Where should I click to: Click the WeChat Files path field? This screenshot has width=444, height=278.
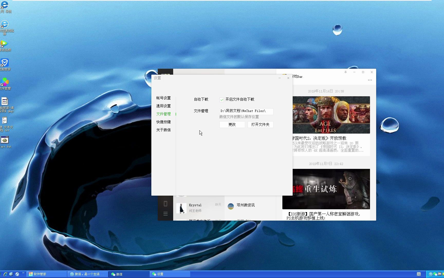click(246, 111)
